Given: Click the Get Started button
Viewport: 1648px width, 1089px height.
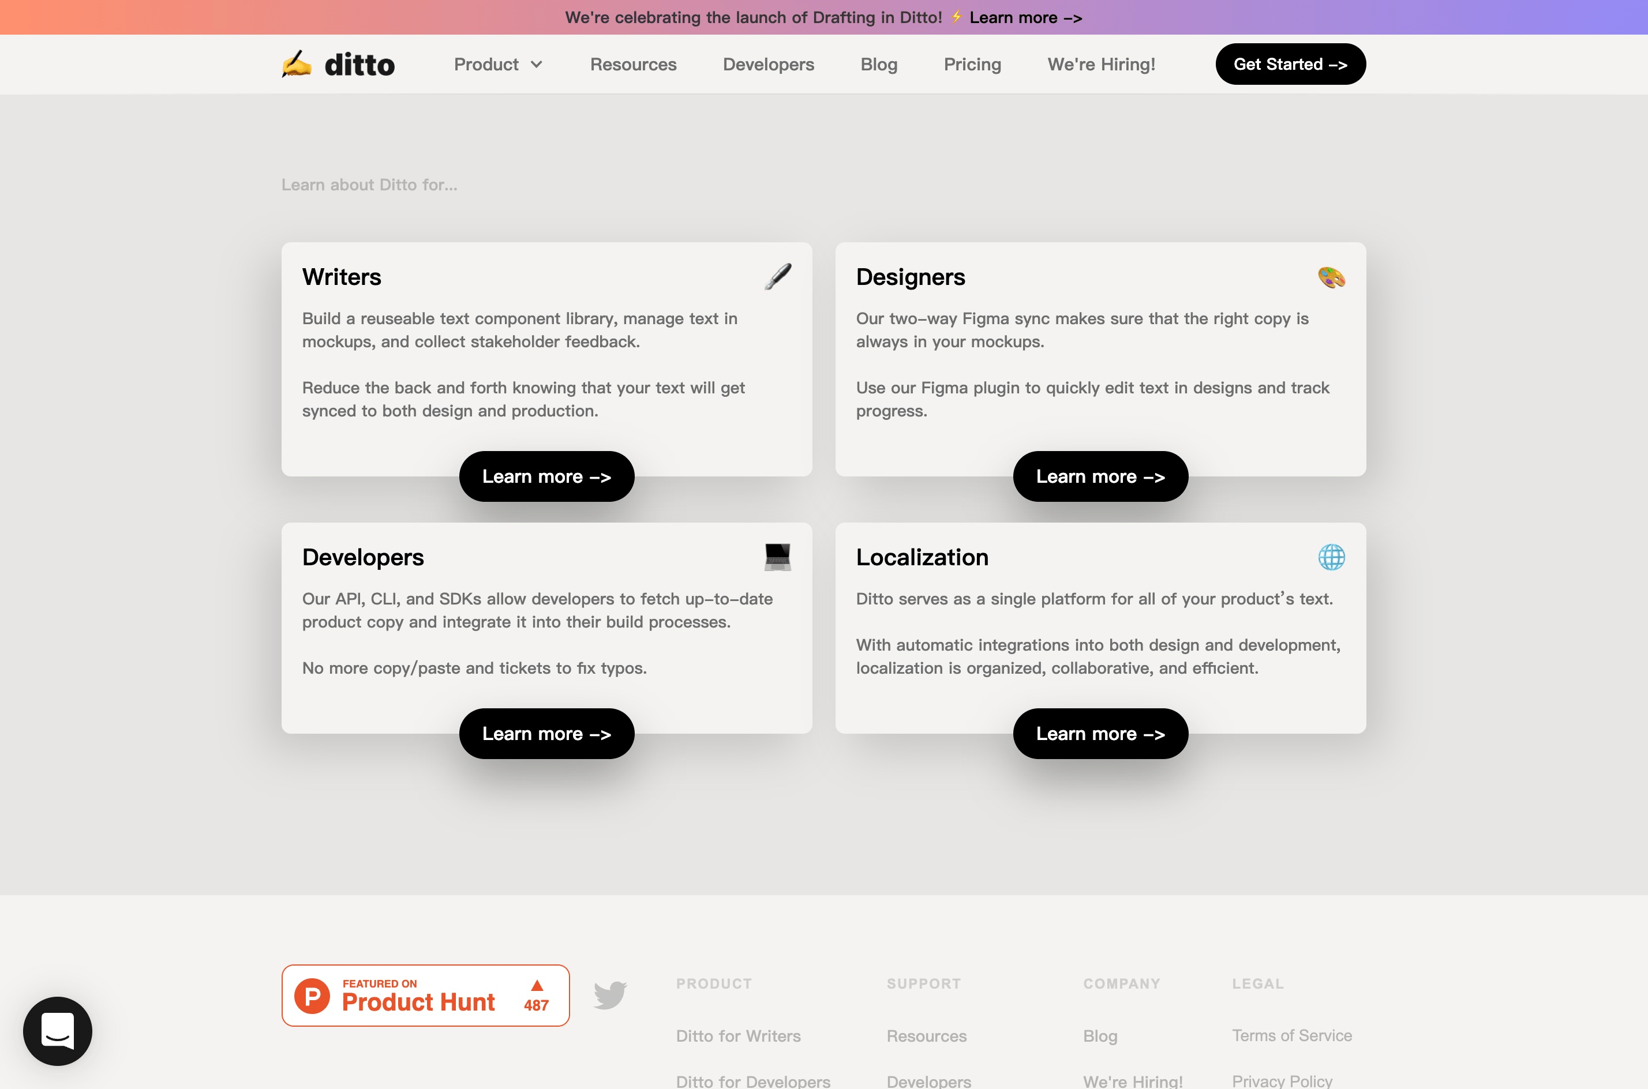Looking at the screenshot, I should (1290, 64).
